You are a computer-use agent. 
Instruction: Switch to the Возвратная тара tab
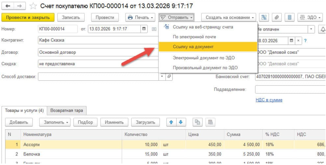coord(67,111)
